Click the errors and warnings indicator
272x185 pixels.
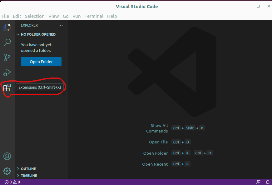point(12,182)
